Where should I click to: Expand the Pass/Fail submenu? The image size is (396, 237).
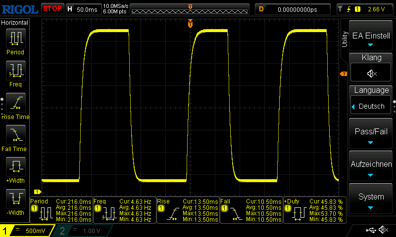(371, 133)
